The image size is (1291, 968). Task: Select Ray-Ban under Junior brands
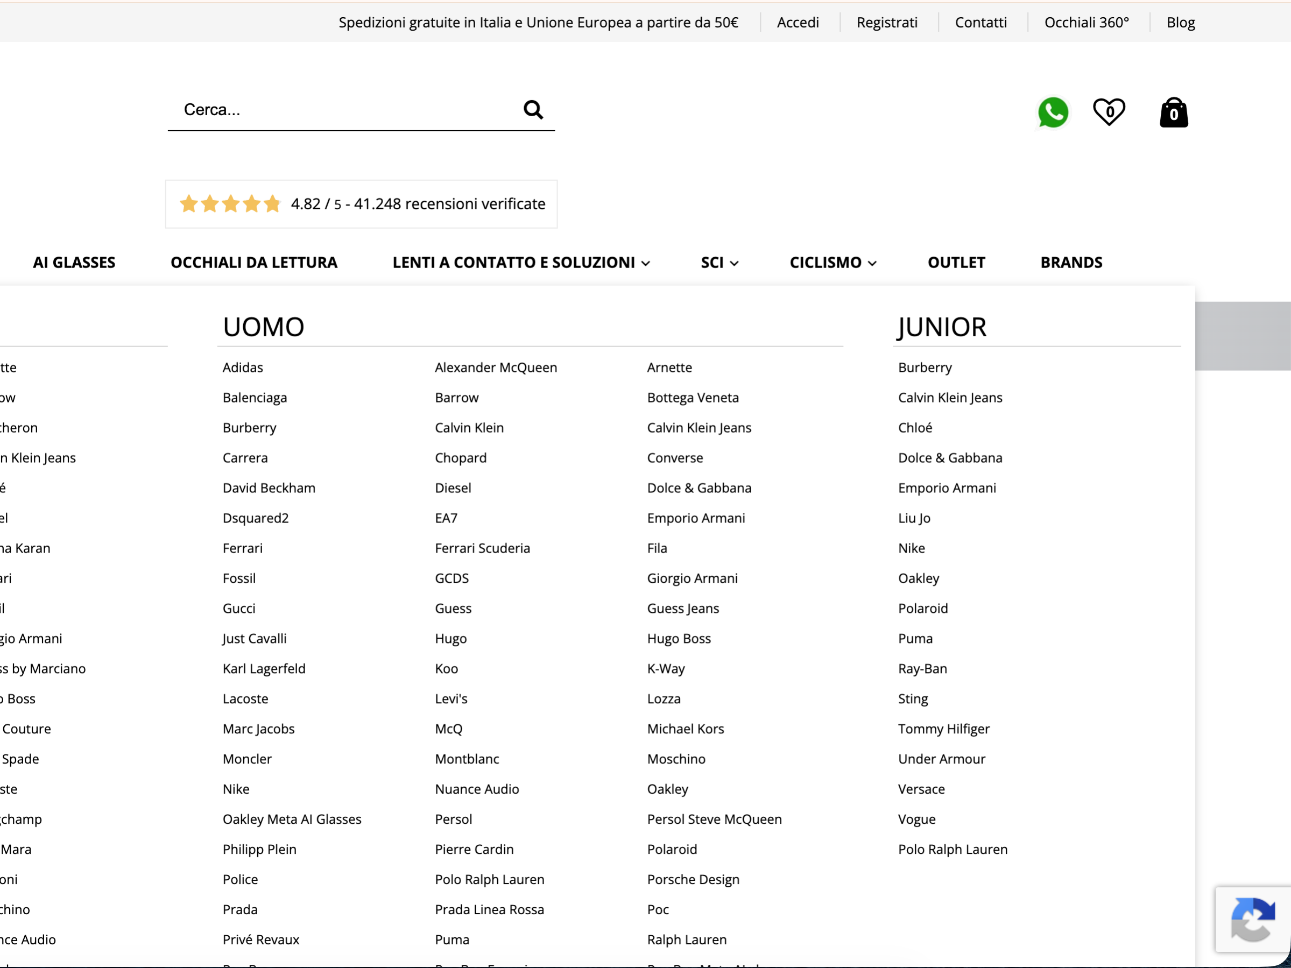[922, 669]
